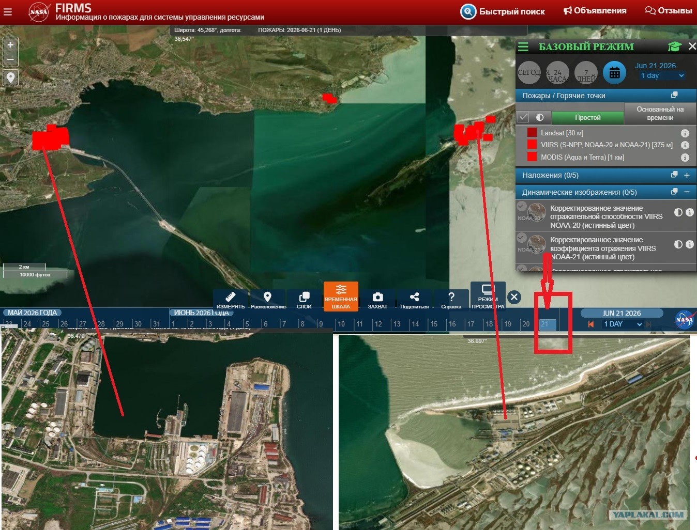The image size is (697, 530).
Task: Click the graduation cap tutorial icon
Action: tap(674, 46)
